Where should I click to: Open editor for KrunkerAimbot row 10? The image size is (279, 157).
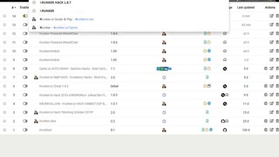coord(271,51)
